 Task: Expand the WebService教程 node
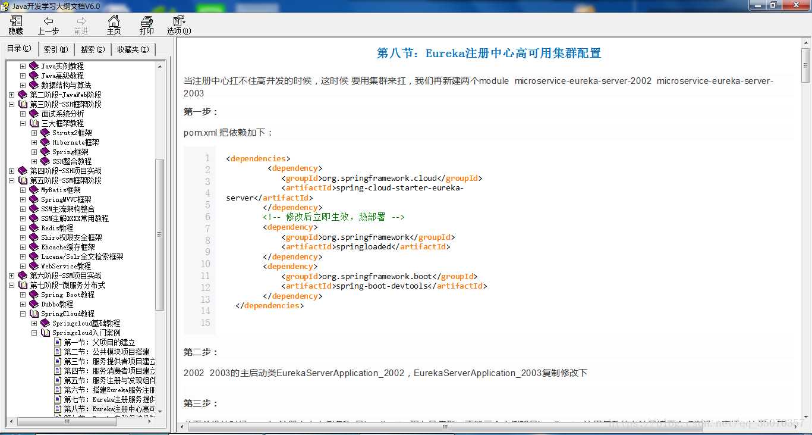click(x=23, y=266)
